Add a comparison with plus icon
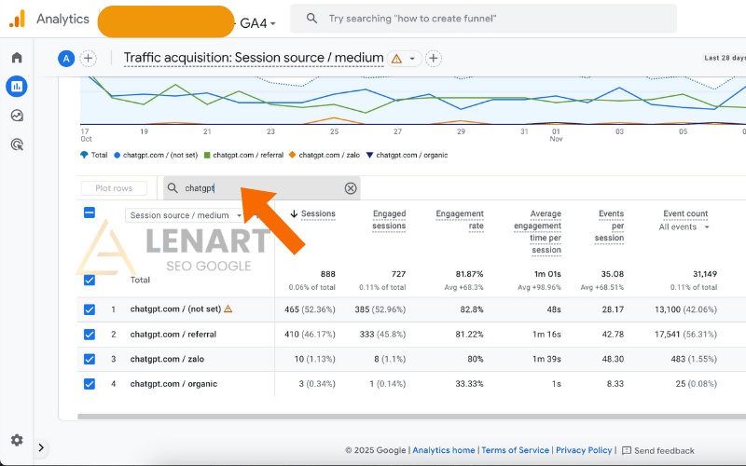Screen dimensions: 746x466 pos(89,59)
